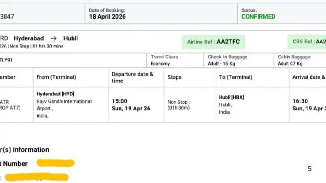Click the arrow between Hyderabad and Hubli

pos(54,38)
